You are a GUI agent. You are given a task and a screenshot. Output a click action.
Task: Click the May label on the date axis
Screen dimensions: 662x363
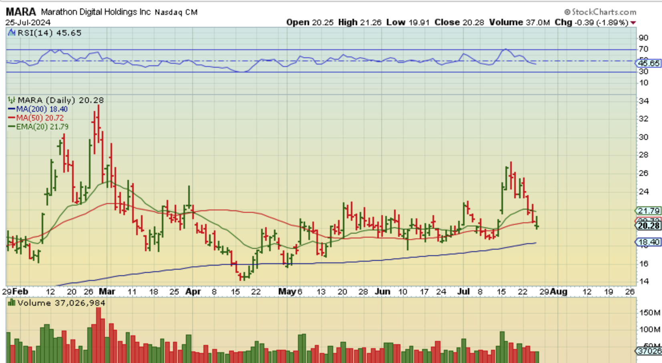coord(287,292)
